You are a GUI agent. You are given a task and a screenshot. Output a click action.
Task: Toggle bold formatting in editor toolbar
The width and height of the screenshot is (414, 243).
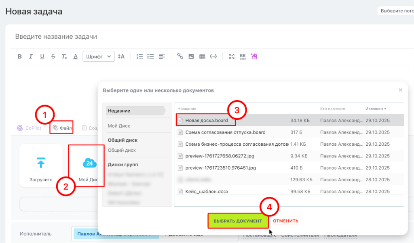coord(19,57)
